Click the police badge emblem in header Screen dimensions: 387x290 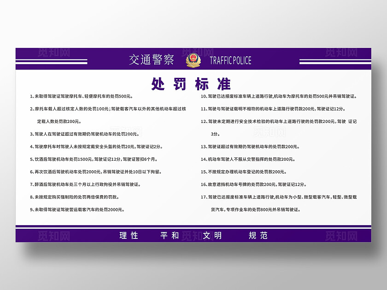point(193,60)
